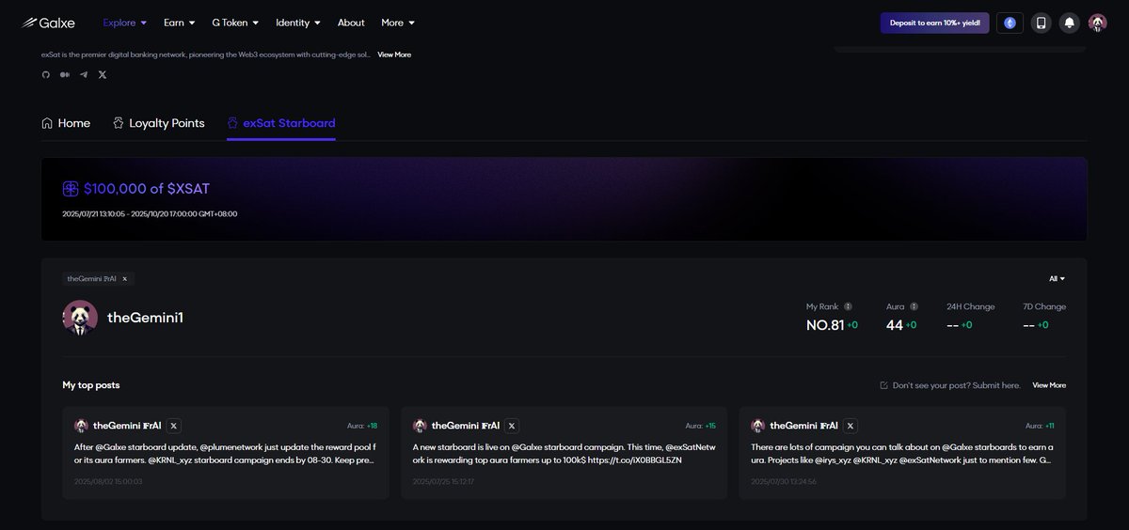Image resolution: width=1129 pixels, height=530 pixels.
Task: Open exSat's Telegram link icon
Action: pyautogui.click(x=84, y=74)
